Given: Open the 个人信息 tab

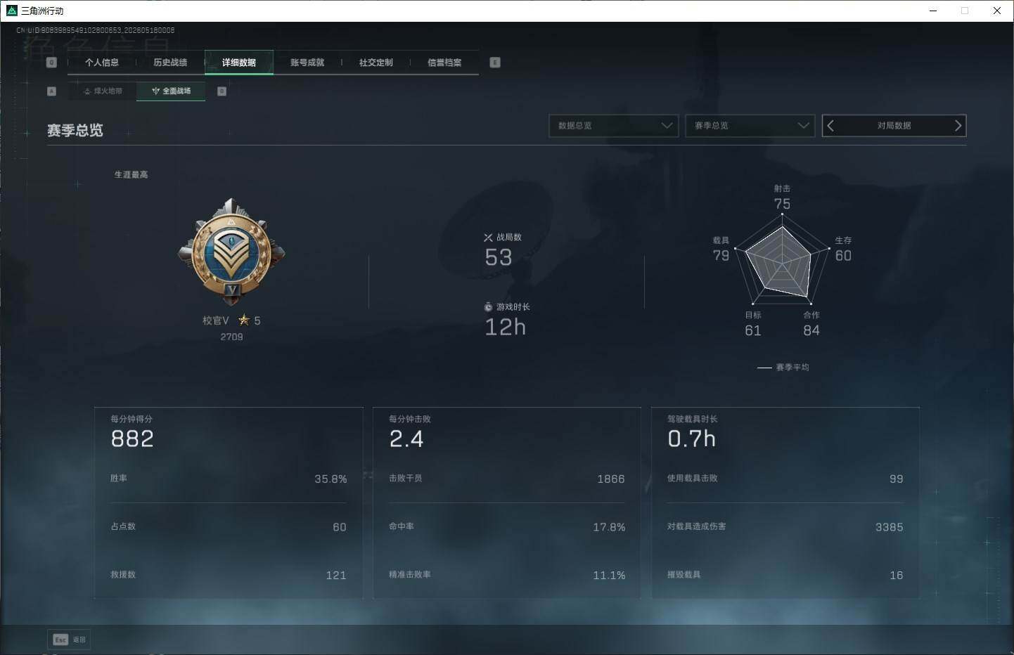Looking at the screenshot, I should click(x=101, y=63).
